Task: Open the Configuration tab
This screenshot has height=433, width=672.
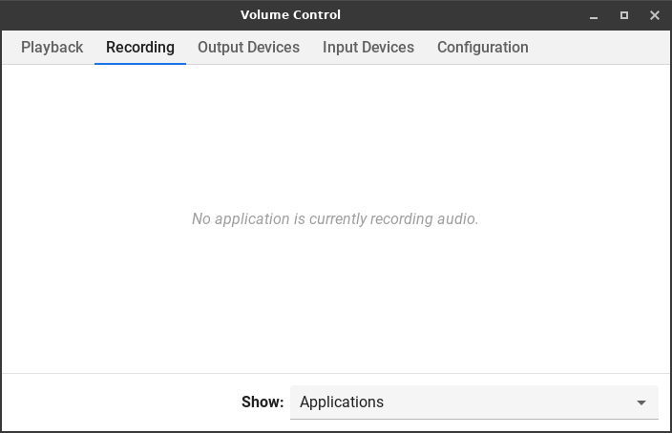Action: pyautogui.click(x=482, y=47)
